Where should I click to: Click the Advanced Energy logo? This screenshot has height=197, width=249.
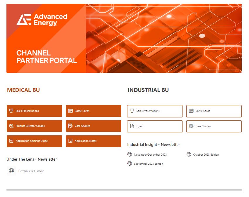click(x=42, y=20)
